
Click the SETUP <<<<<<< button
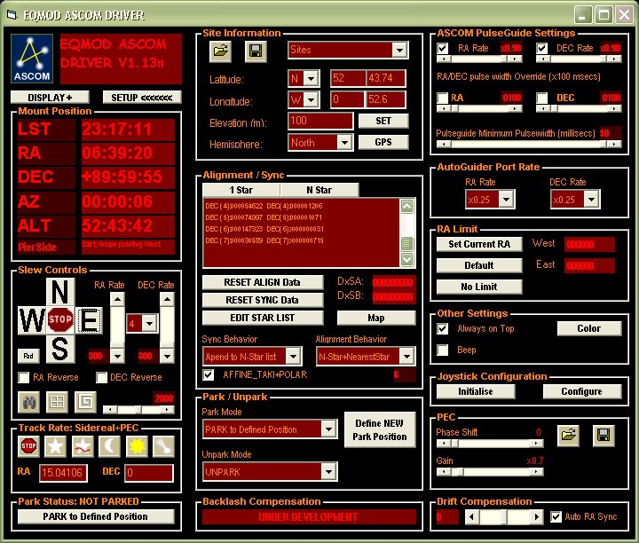pos(142,98)
